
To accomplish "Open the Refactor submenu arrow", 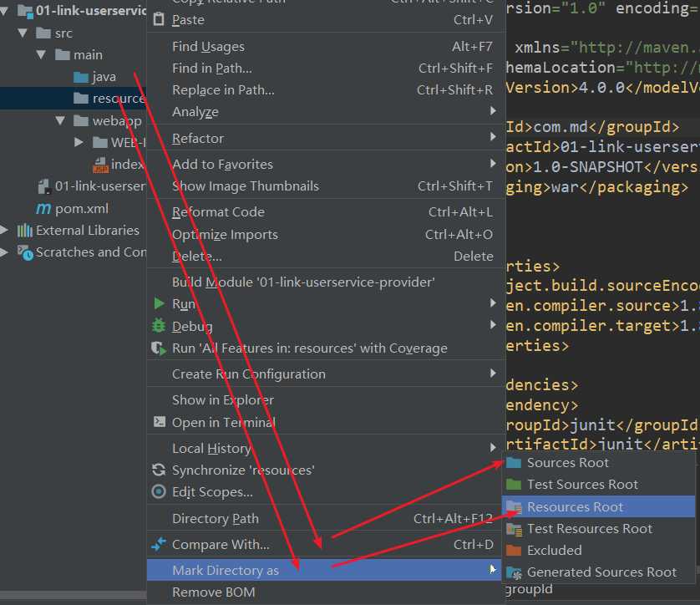I will point(493,137).
